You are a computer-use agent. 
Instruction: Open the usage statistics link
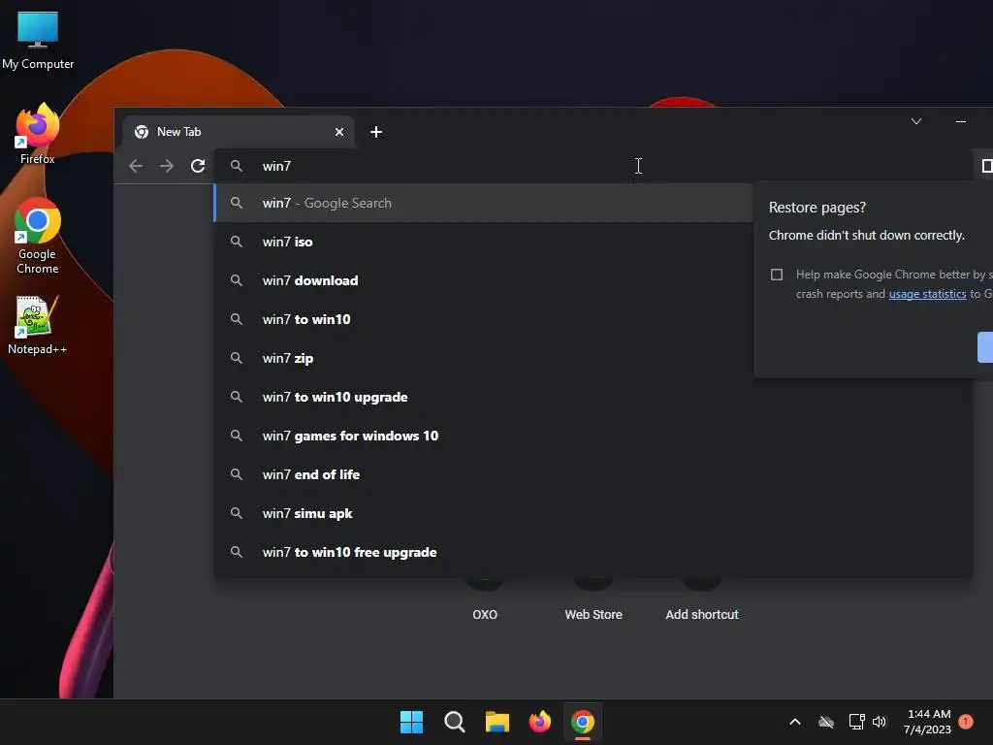pyautogui.click(x=927, y=294)
